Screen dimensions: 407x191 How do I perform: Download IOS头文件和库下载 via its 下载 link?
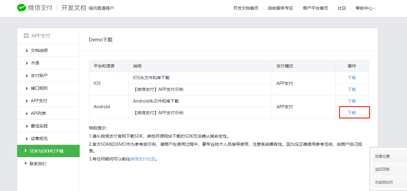click(x=352, y=78)
